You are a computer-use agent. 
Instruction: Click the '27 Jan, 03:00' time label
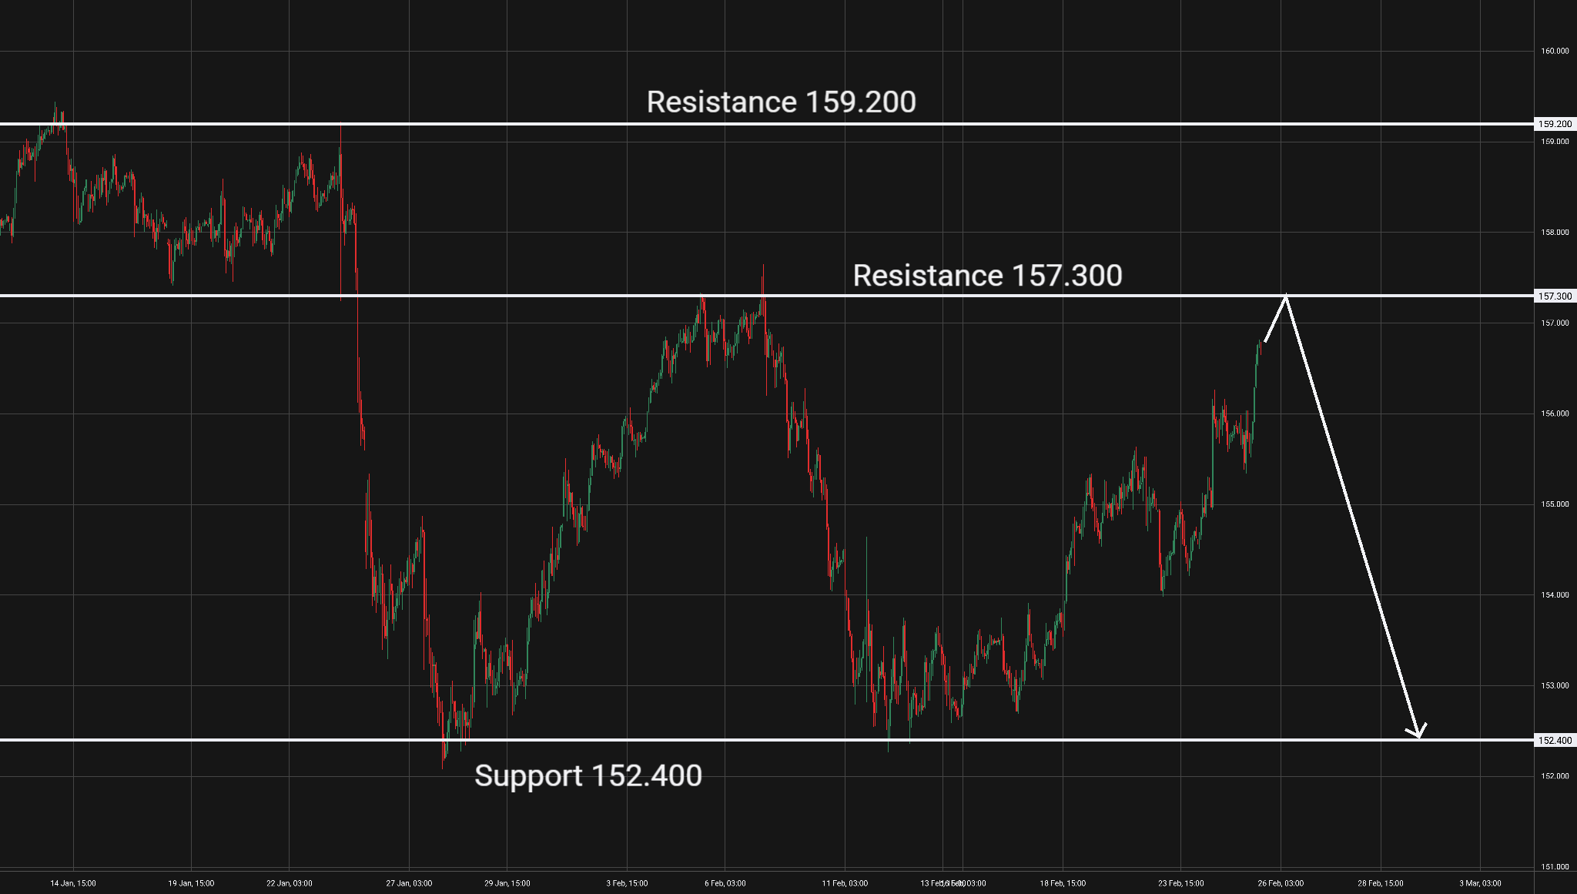(x=409, y=883)
